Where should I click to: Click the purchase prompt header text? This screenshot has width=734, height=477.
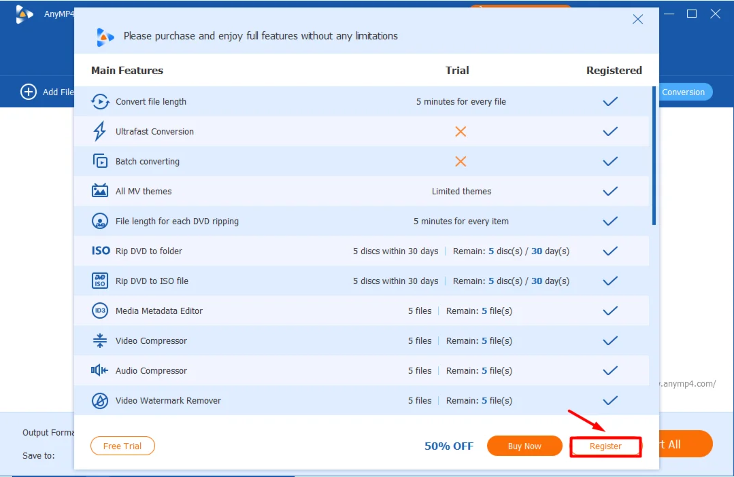[261, 36]
